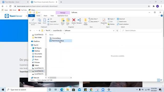Switch to Post Attendee Zoom tab
164x92 pixels.
(15, 2)
